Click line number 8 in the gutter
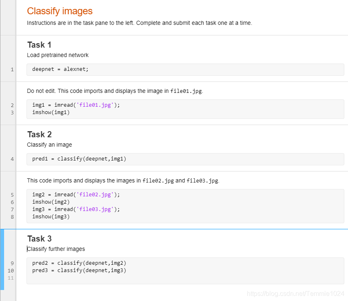The image size is (348, 301). coord(12,217)
